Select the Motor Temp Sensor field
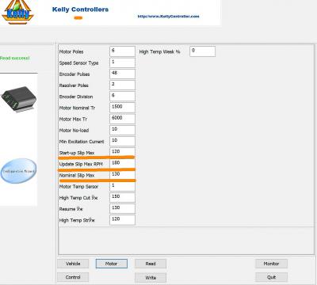The width and height of the screenshot is (317, 285). [122, 186]
